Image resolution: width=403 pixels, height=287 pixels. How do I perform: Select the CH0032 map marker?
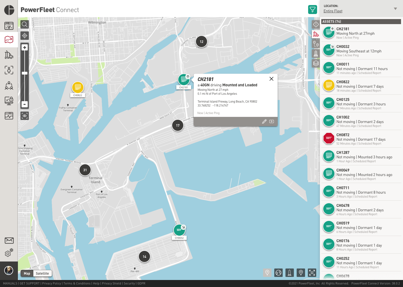[179, 230]
